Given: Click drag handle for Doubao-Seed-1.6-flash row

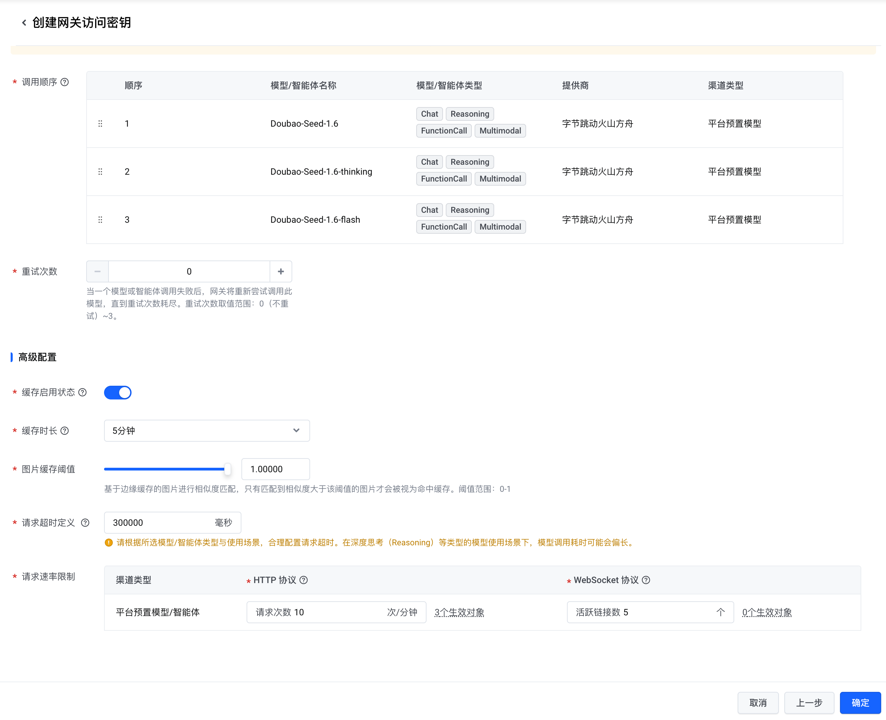Looking at the screenshot, I should pyautogui.click(x=100, y=220).
